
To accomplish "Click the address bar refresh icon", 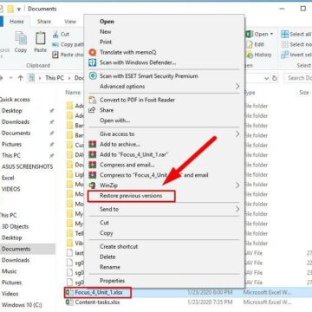I will pos(275,78).
